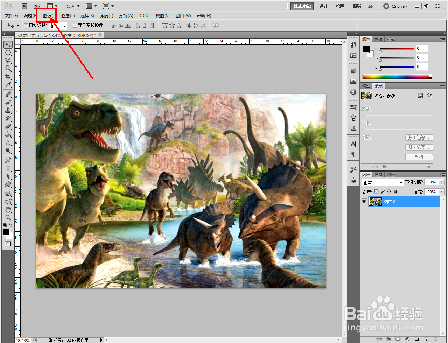Select the Eraser tool
Screen dimensions: 448x343
pyautogui.click(x=8, y=127)
